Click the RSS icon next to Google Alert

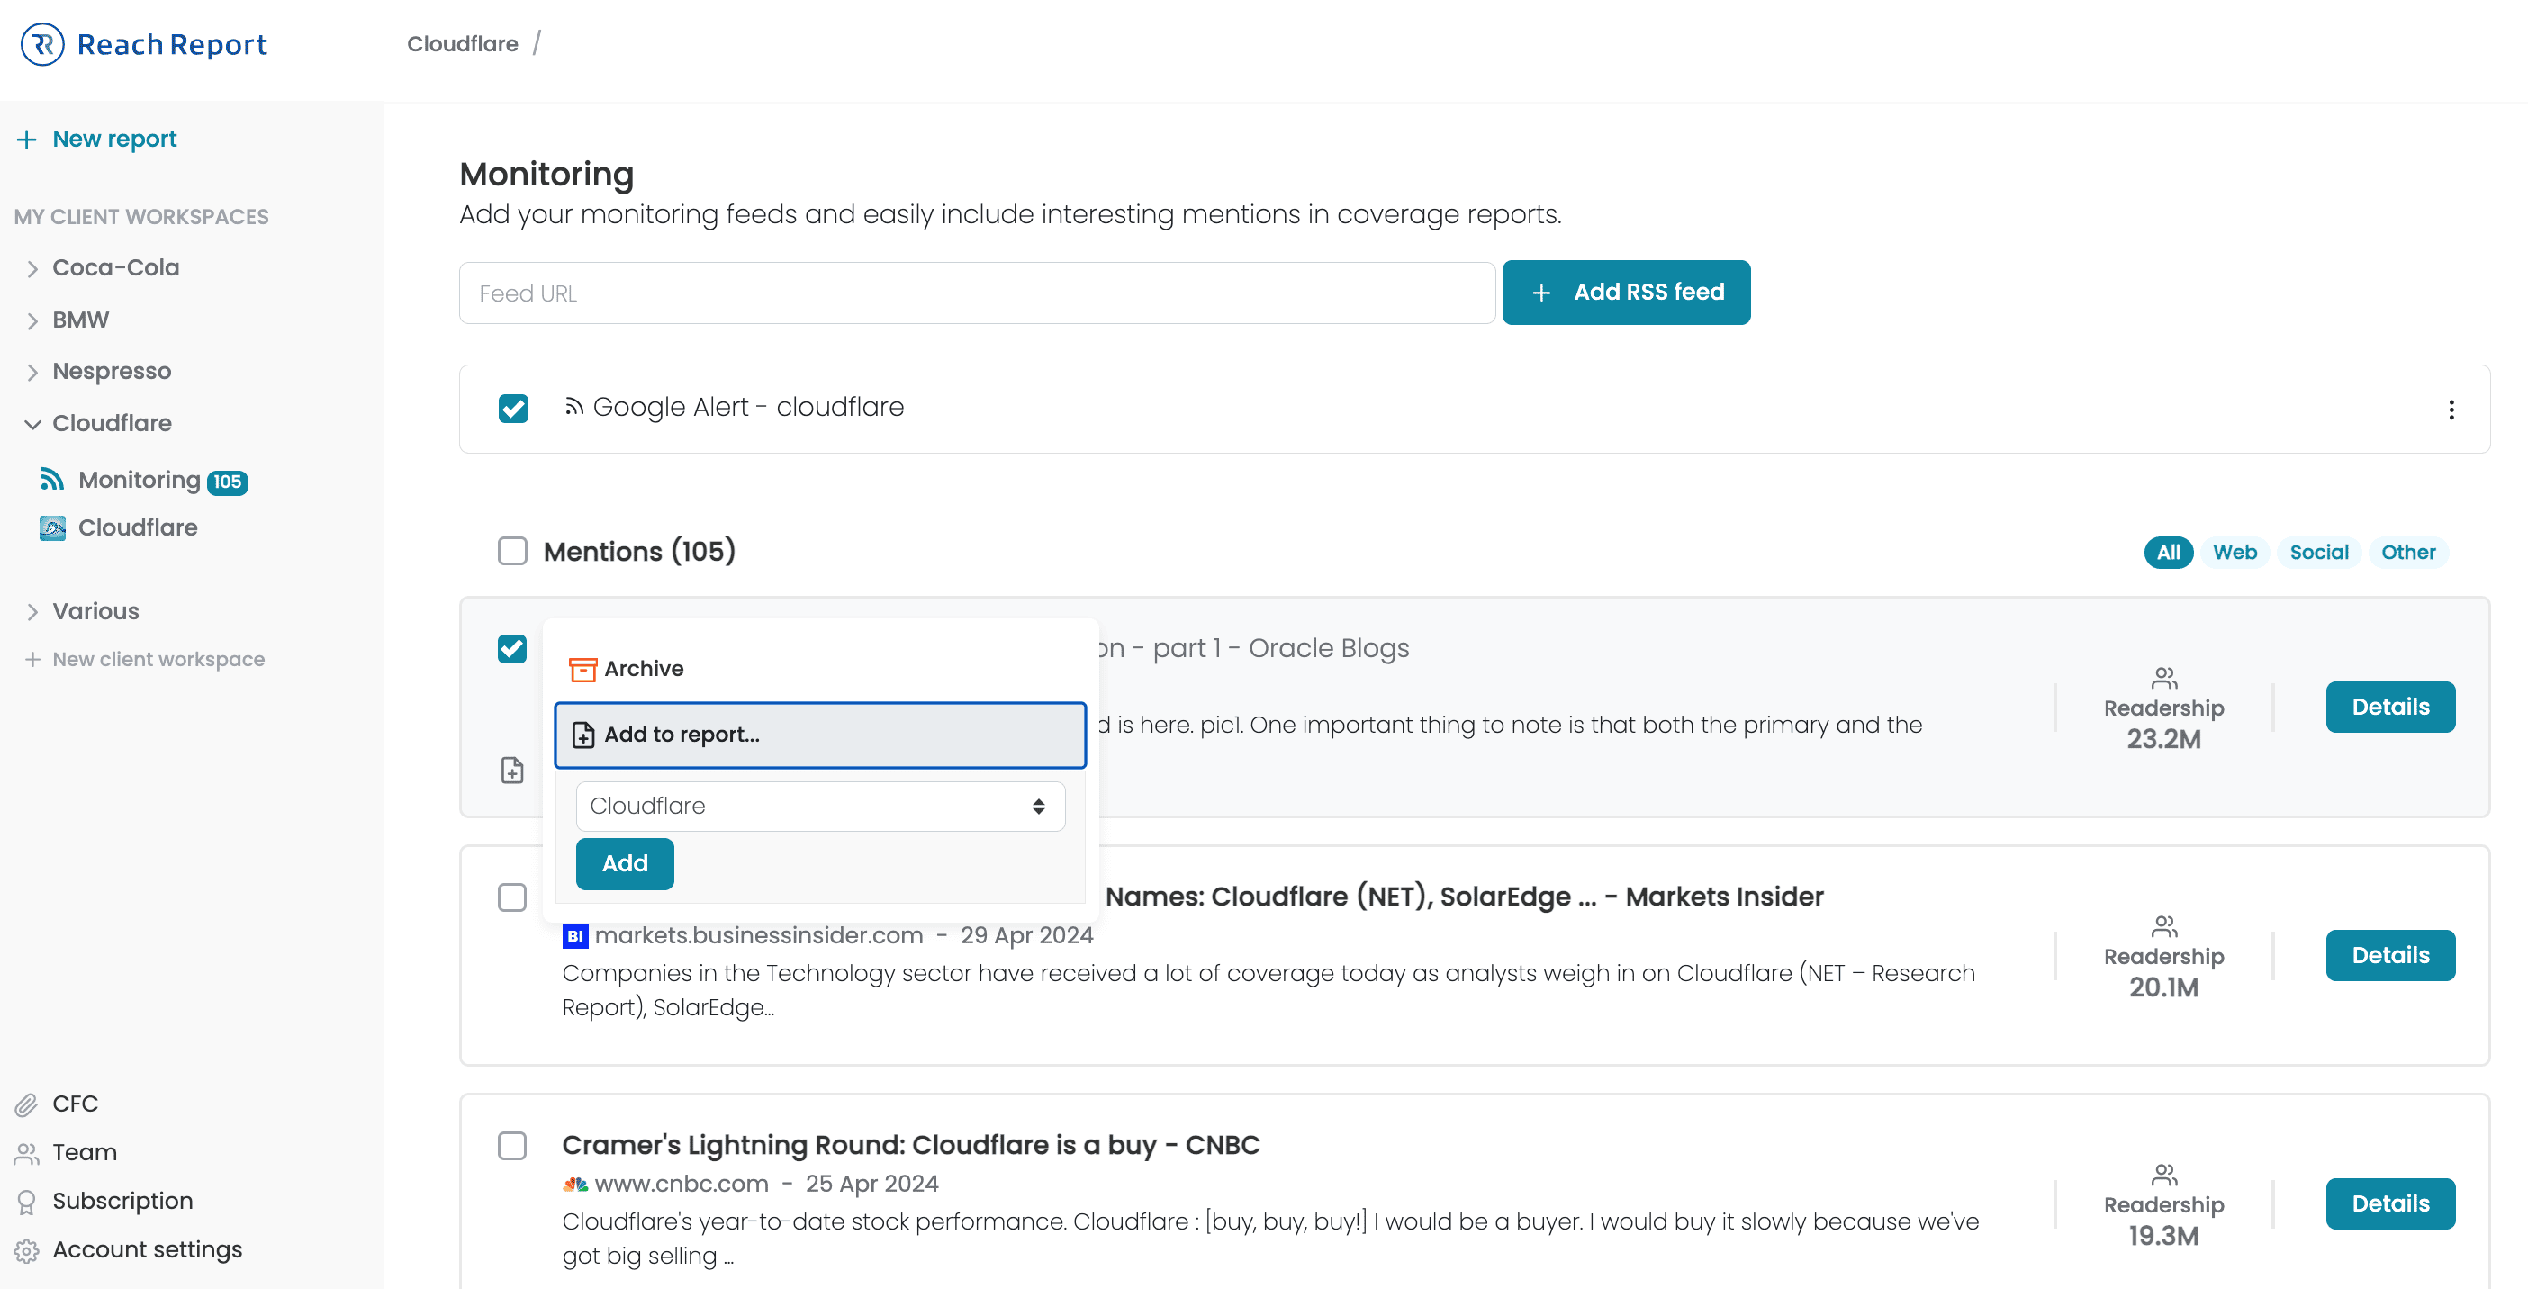(574, 407)
